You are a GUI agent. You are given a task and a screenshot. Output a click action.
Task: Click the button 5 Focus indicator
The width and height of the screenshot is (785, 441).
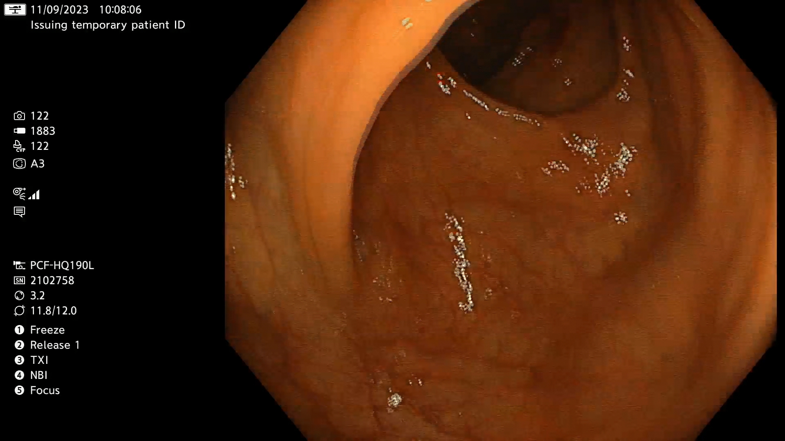point(19,390)
